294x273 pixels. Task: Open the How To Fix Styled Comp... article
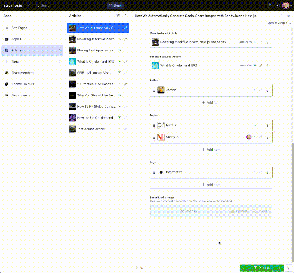tap(98, 107)
